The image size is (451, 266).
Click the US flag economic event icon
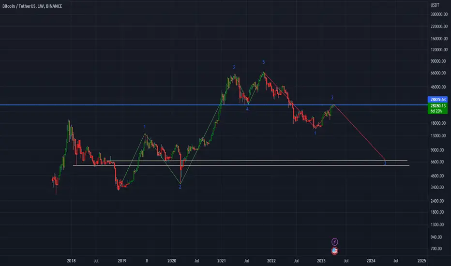[334, 251]
